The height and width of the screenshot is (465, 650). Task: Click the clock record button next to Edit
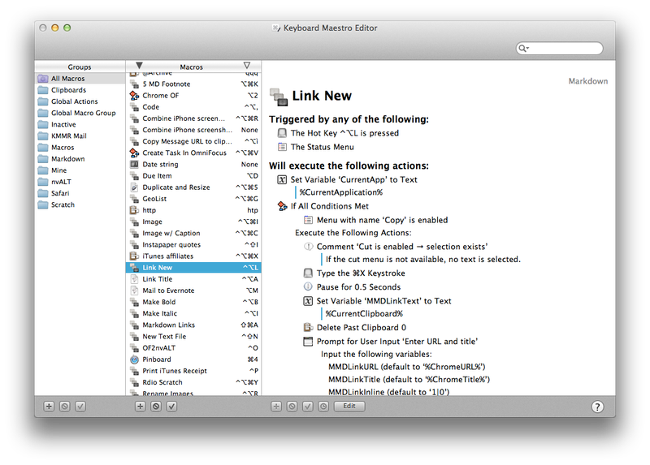(323, 407)
